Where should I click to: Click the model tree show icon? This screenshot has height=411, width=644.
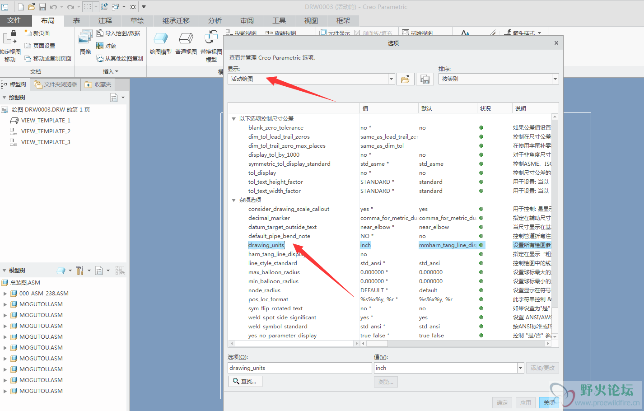point(61,271)
